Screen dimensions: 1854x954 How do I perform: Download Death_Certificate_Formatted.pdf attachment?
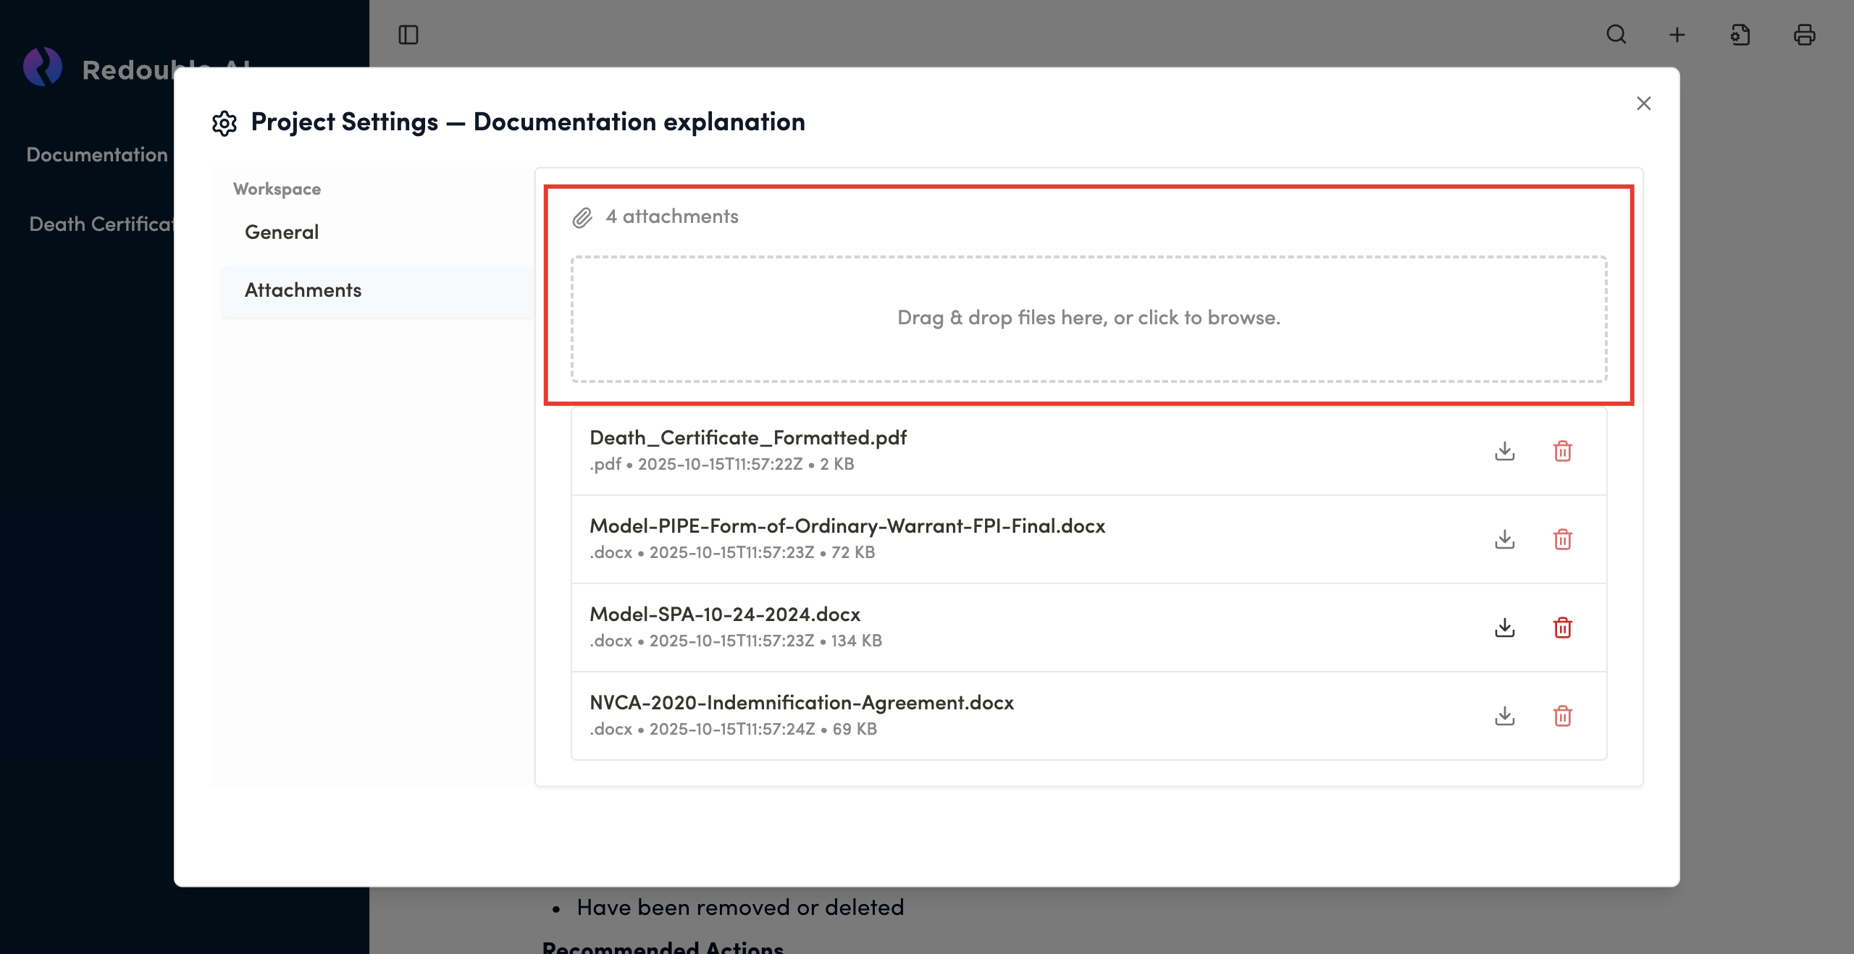(1504, 451)
